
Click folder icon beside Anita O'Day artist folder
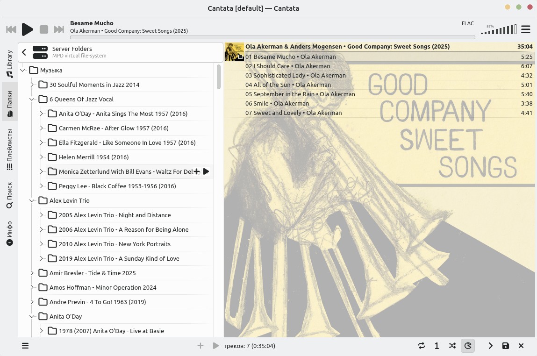[43, 316]
